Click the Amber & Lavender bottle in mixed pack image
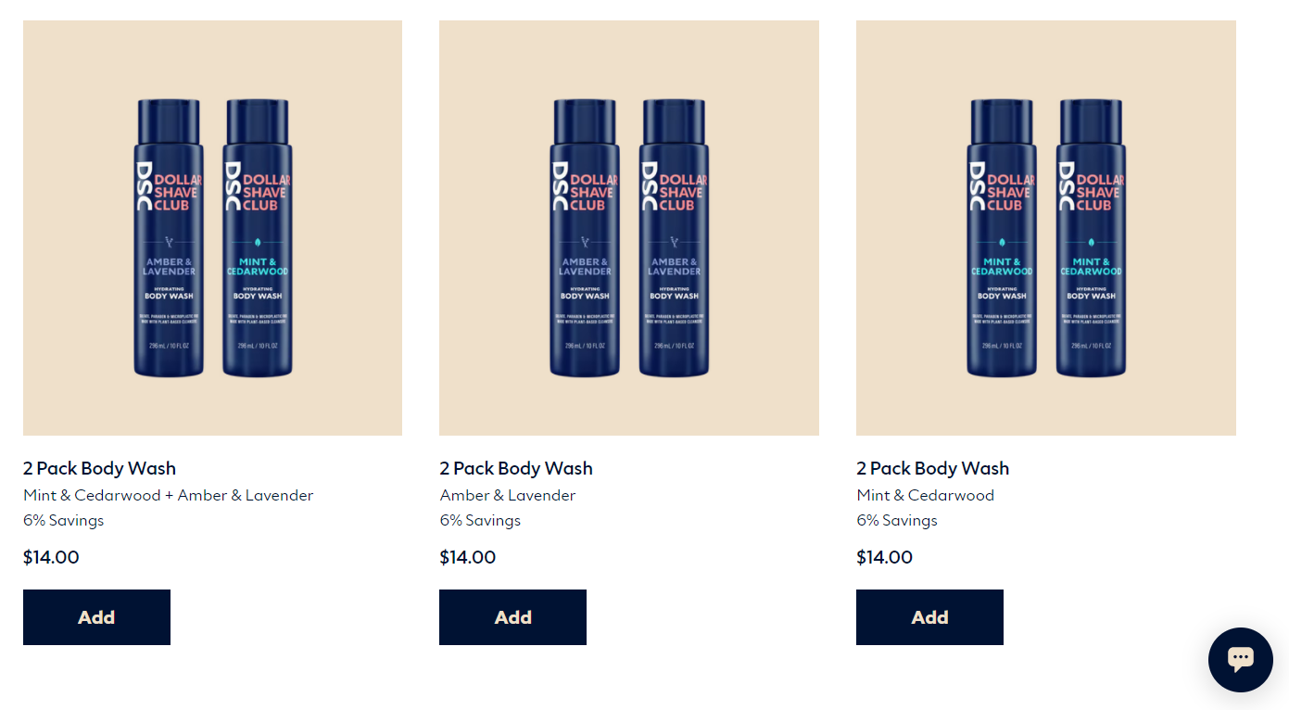1289x710 pixels. click(169, 238)
